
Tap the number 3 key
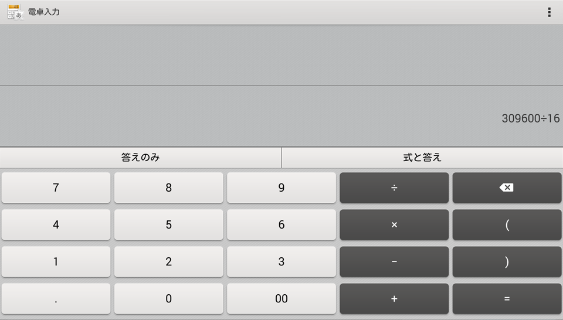coord(281,261)
